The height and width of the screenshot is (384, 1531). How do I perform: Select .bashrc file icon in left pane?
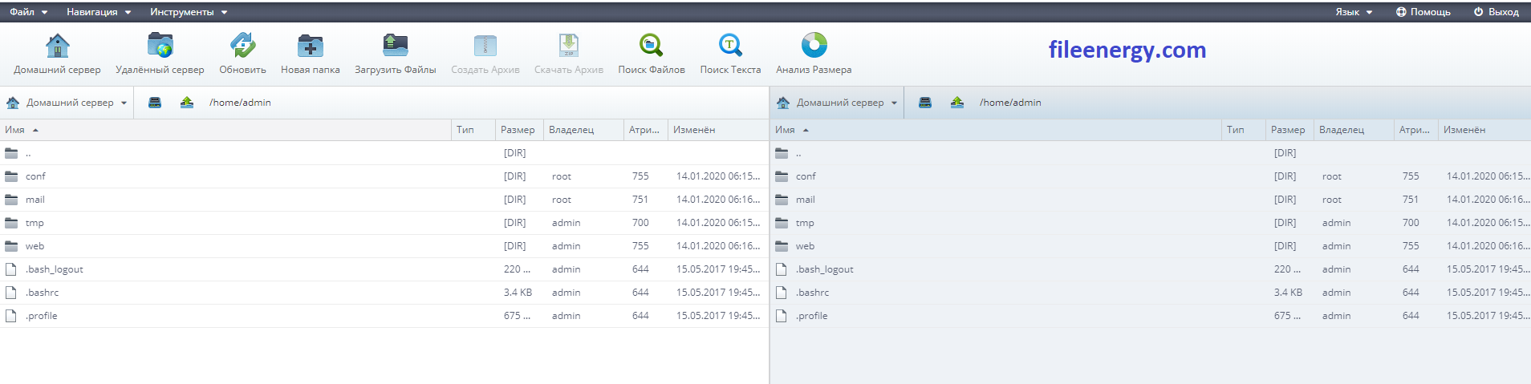coord(11,293)
